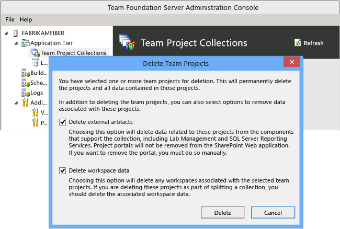Uncheck Delete workspace data

tap(62, 171)
